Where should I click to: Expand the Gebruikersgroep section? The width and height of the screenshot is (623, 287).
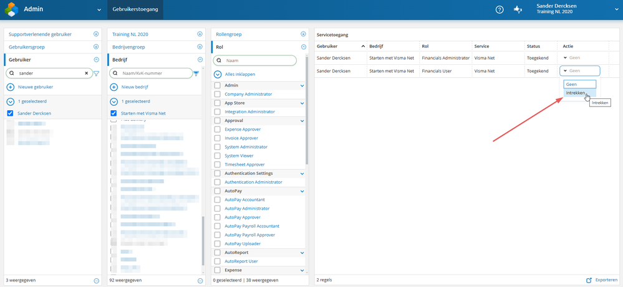tap(96, 47)
